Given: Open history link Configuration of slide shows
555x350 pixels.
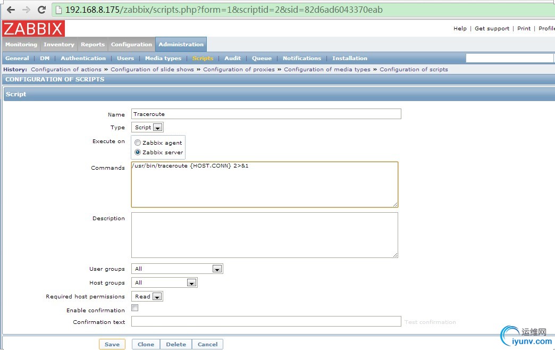Looking at the screenshot, I should 152,70.
